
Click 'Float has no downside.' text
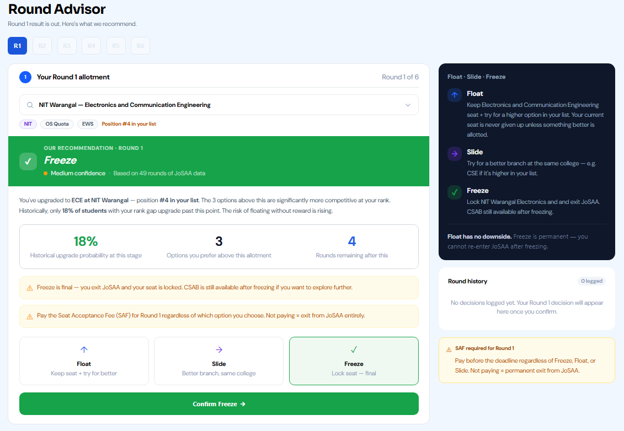point(479,236)
